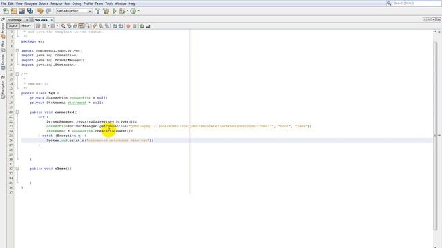Click the Uncomment selected lines icon
The image size is (442, 248).
(148, 26)
